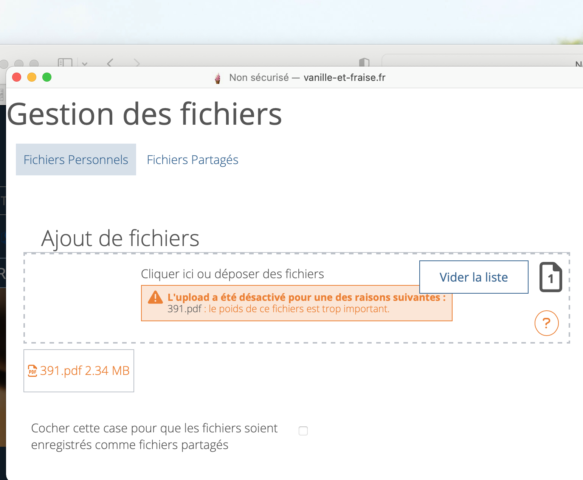The image size is (583, 480).
Task: Close the vanille-et-fraise.fr popup window
Action: click(x=17, y=77)
